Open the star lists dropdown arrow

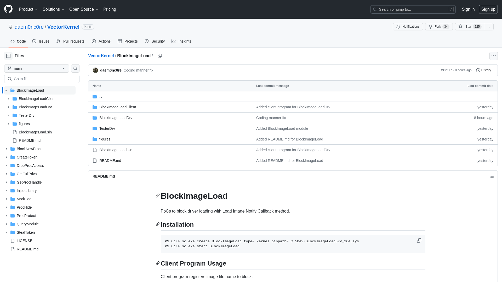(489, 27)
